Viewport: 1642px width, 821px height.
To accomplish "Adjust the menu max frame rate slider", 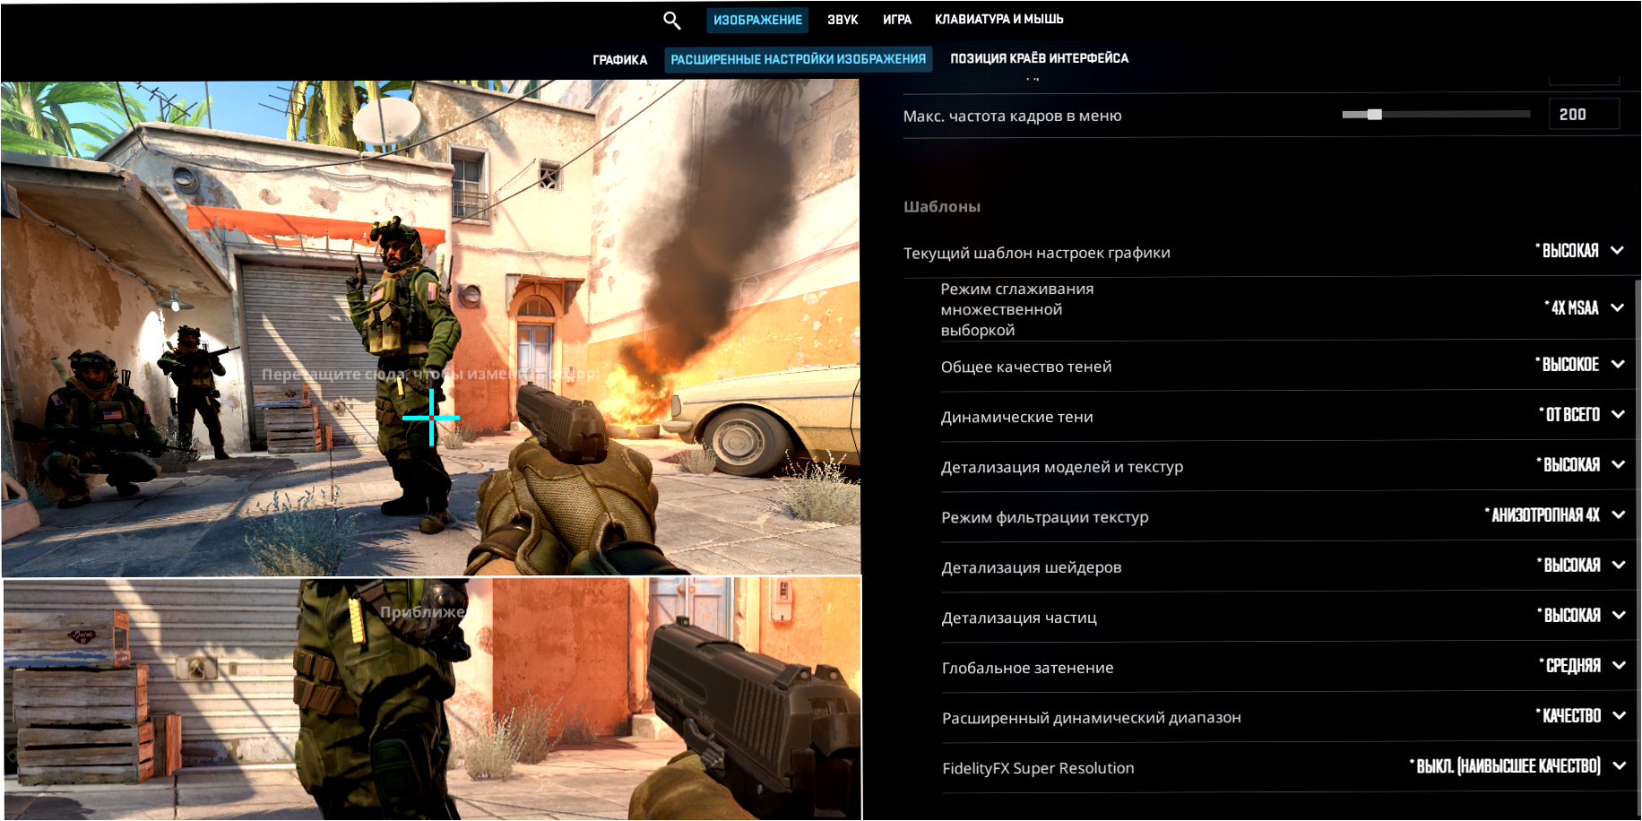I will point(1436,115).
